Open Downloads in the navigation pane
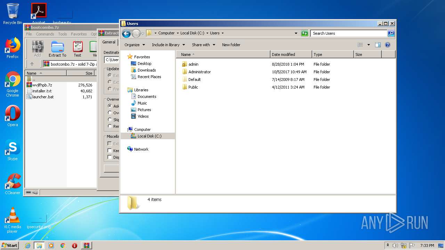The image size is (445, 250). (147, 70)
